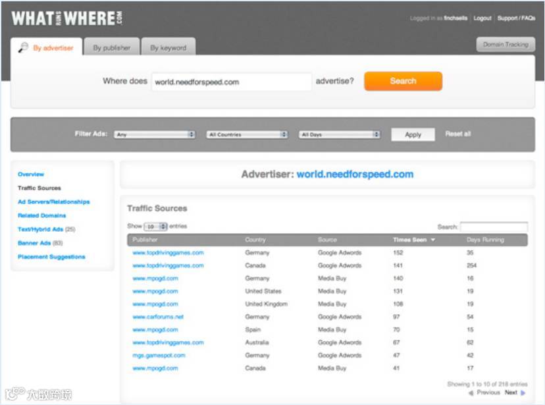
Task: Click Next pagination link
Action: coord(511,392)
